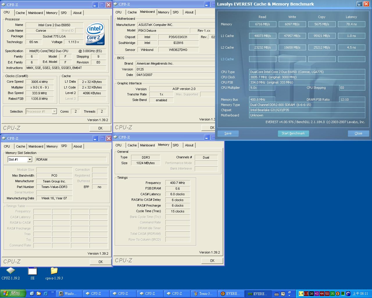Viewport: 372px width, 298px height.
Task: Switch to Cache tab in CPU-Z CPU window
Action: click(20, 13)
